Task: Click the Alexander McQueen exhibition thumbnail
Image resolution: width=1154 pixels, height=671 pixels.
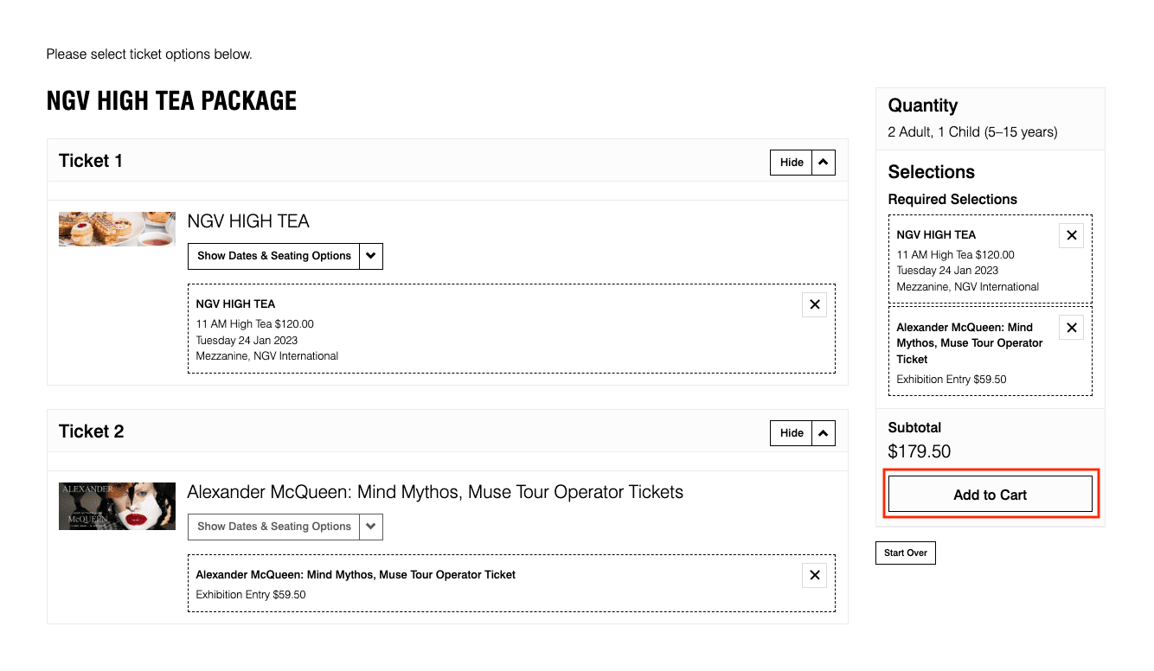Action: (x=117, y=506)
